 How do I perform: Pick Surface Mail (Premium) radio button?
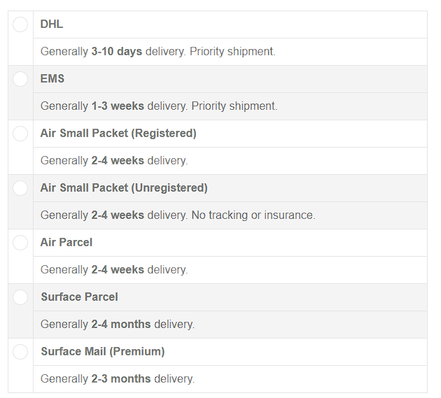[x=20, y=352]
